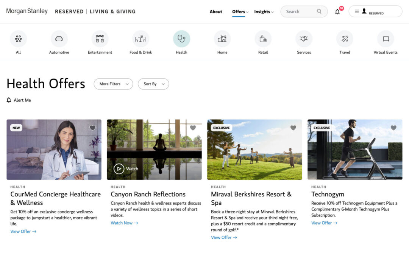Click the search magnifier icon
Image resolution: width=409 pixels, height=255 pixels.
319,11
